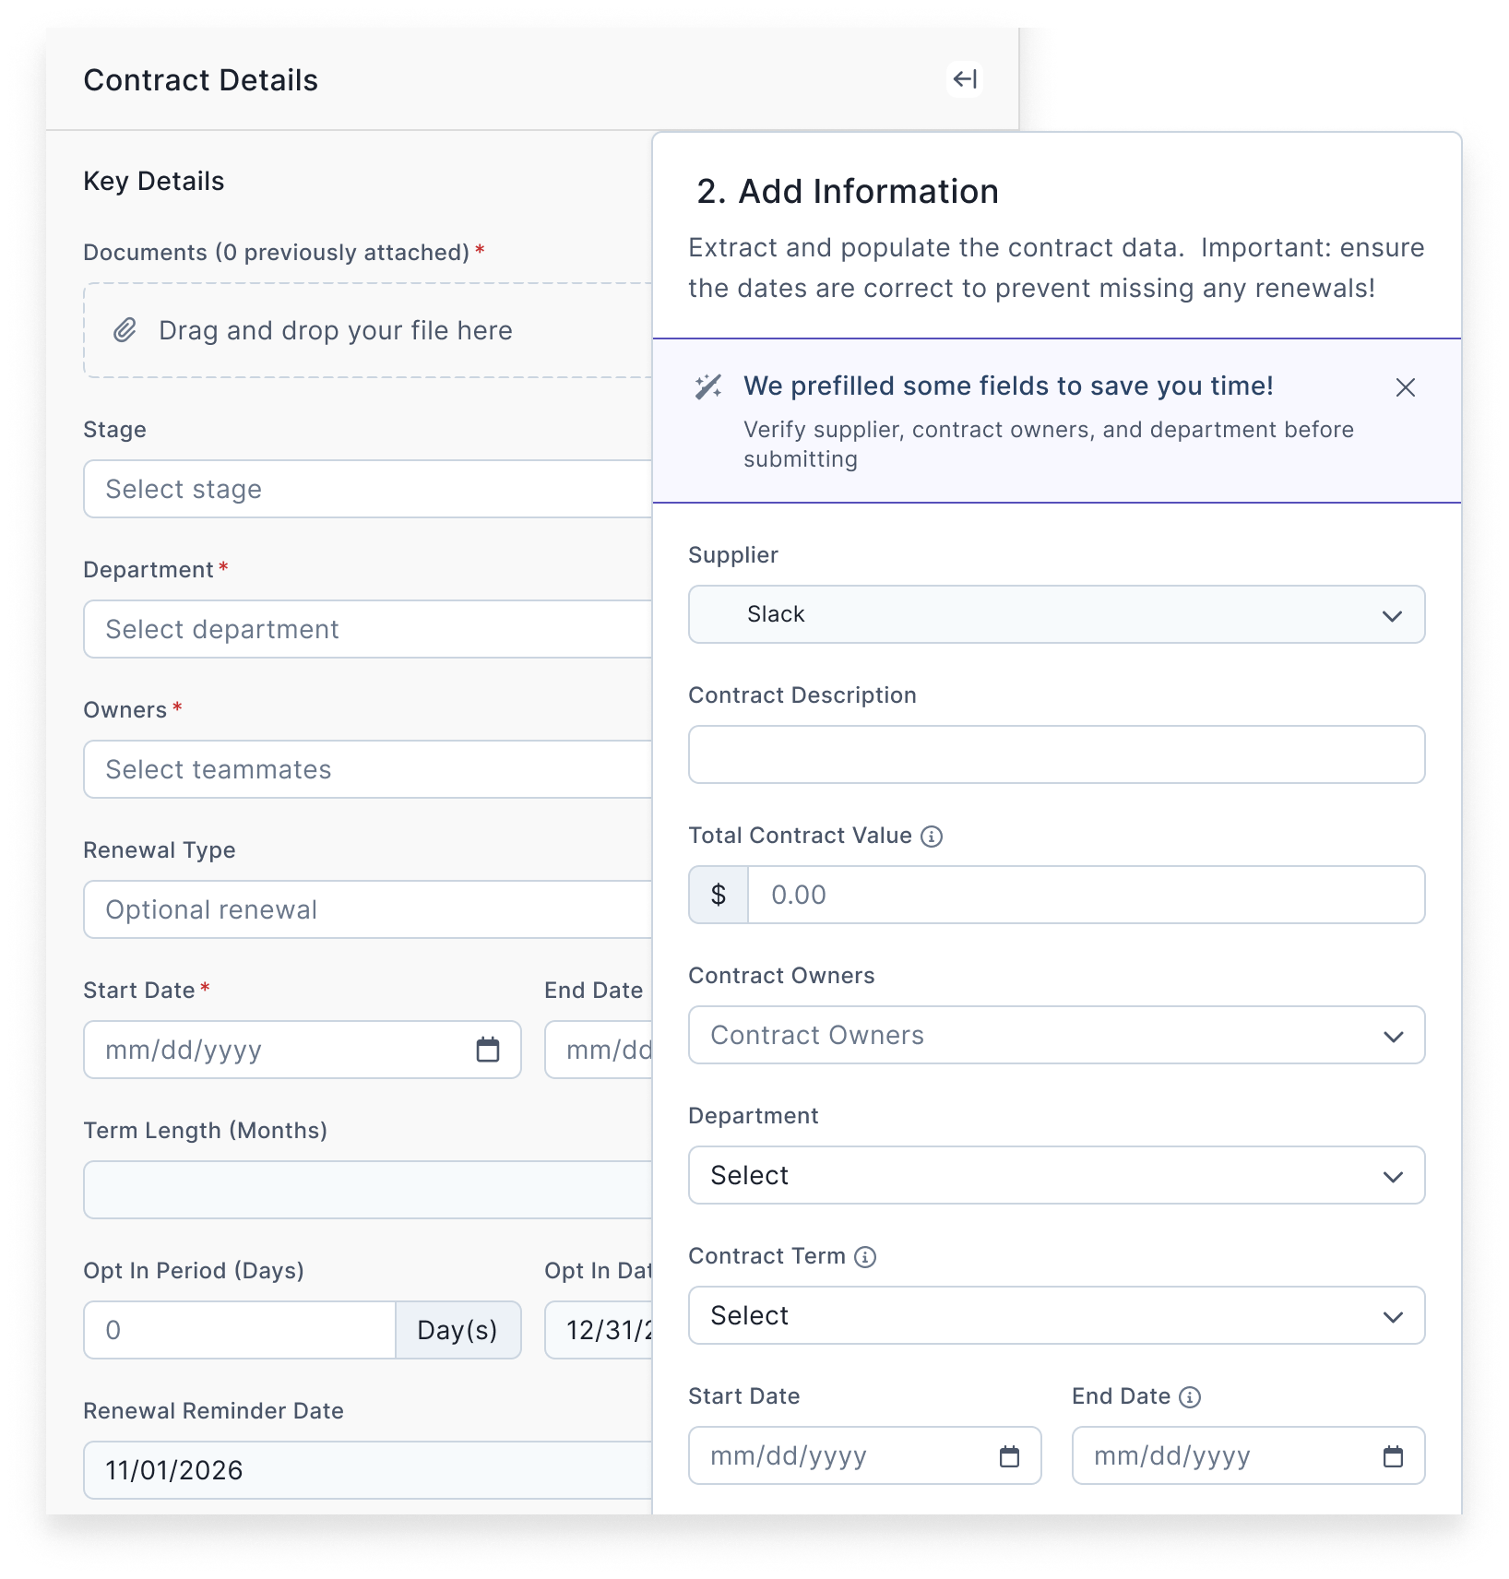Open the Total Contract Value info tooltip
1509x1579 pixels.
pyautogui.click(x=932, y=836)
